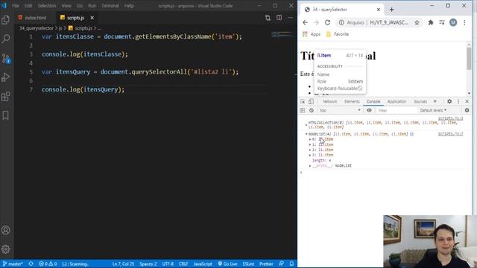
Task: Split the editor to the right
Action: pyautogui.click(x=279, y=18)
